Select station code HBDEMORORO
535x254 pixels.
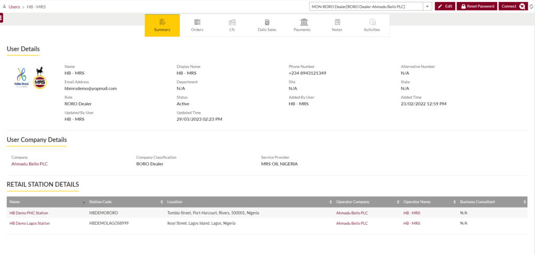[x=103, y=213]
